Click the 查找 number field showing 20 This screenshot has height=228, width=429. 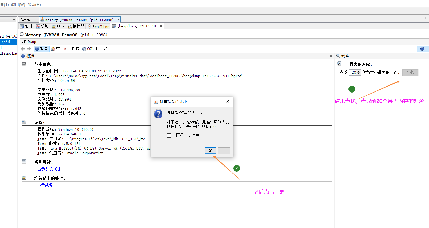[353, 72]
